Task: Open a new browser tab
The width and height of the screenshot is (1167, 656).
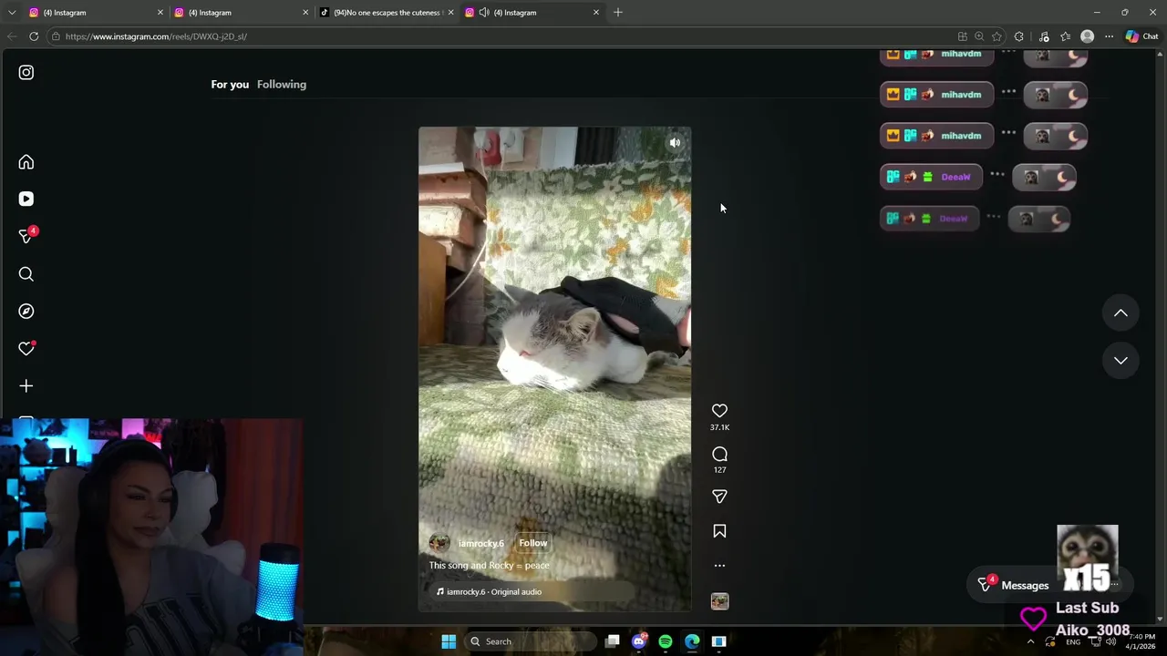Action: coord(618,13)
